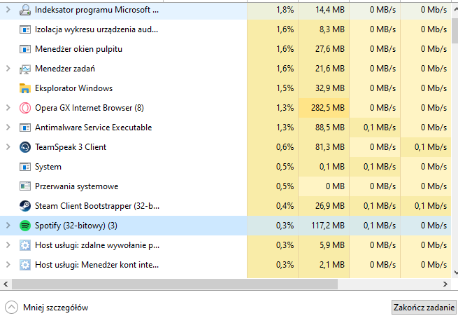Click the Zakończ zadanie button
Viewport: 458px width, 323px height.
424,308
